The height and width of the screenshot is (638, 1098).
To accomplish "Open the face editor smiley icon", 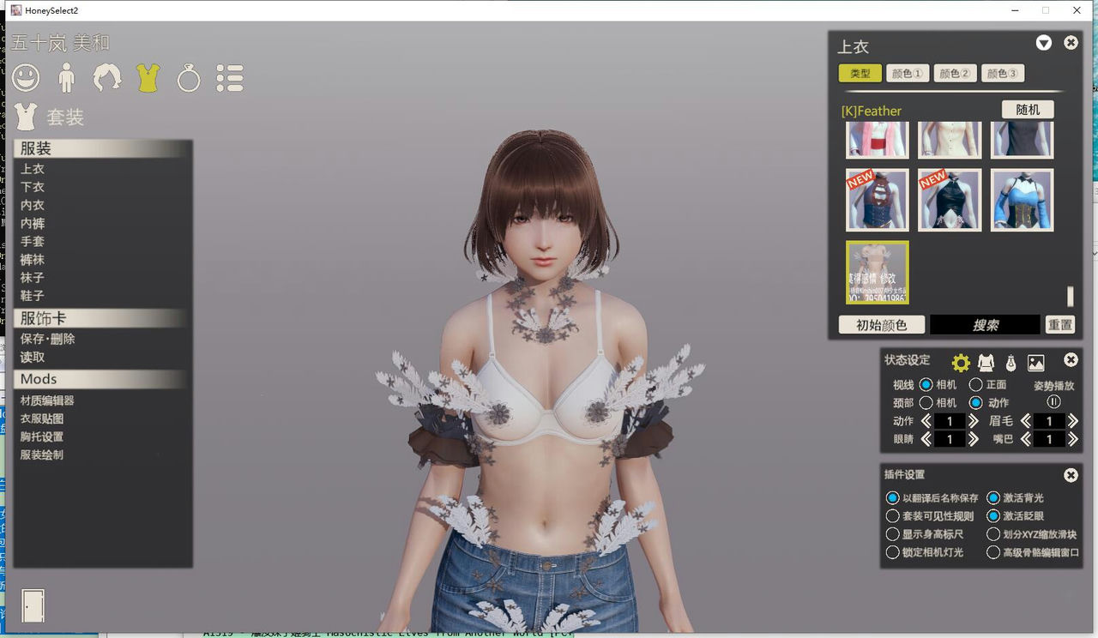I will point(27,77).
